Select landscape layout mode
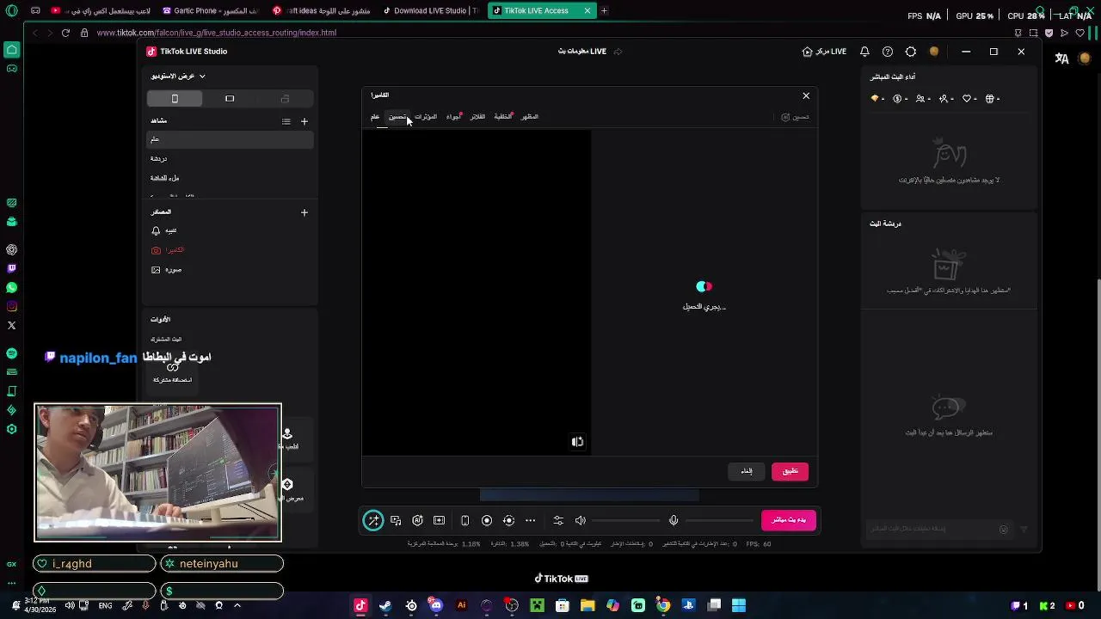 [x=230, y=99]
